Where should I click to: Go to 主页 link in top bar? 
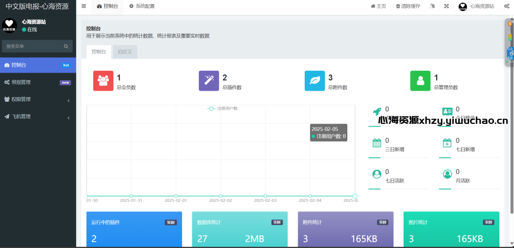coord(378,6)
